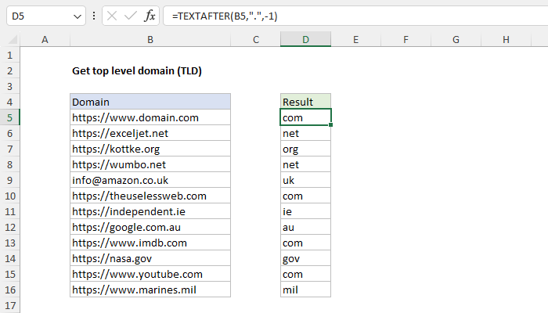The image size is (548, 313).
Task: Select result 'com' in youtube row
Action: point(305,274)
